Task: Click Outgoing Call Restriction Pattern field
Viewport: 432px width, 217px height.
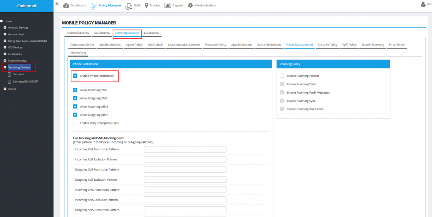Action: (x=185, y=169)
